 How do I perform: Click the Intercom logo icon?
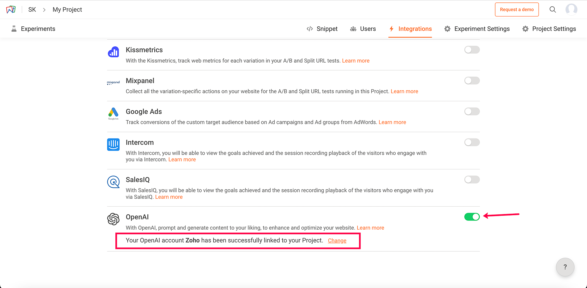pyautogui.click(x=113, y=144)
